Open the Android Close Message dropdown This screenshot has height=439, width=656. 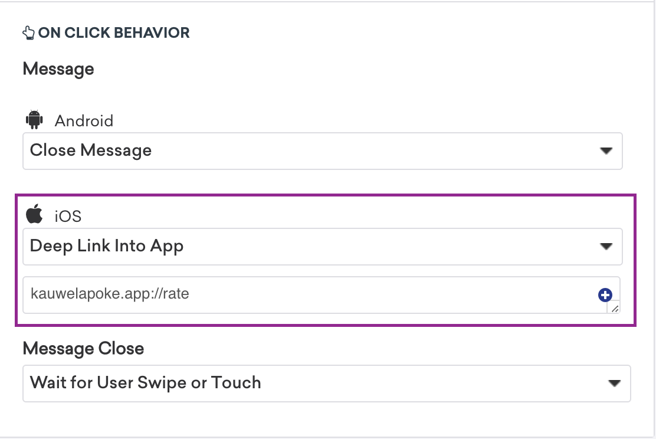click(x=323, y=151)
